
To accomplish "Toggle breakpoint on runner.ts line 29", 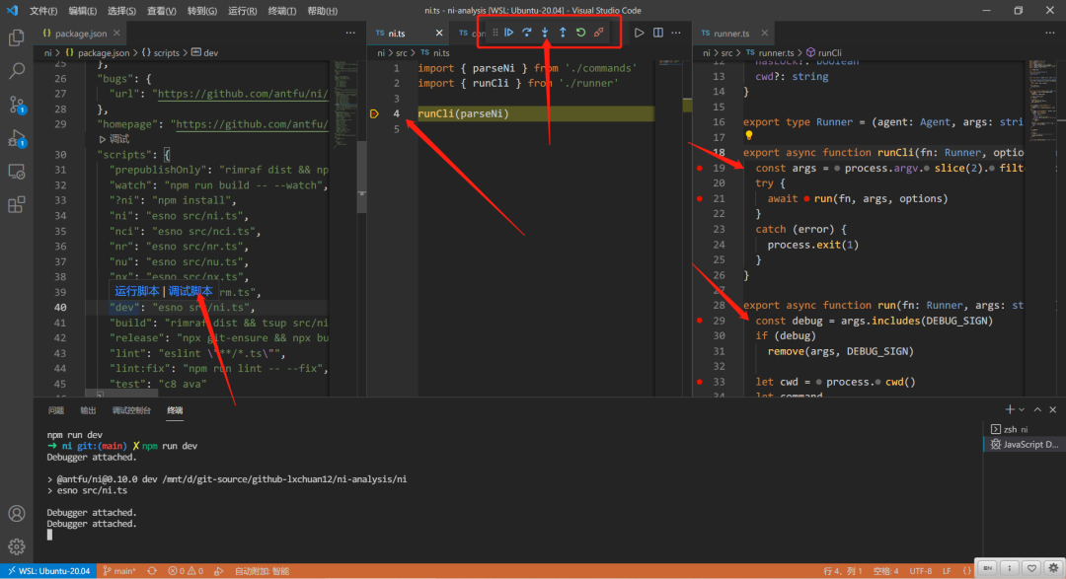I will tap(700, 321).
